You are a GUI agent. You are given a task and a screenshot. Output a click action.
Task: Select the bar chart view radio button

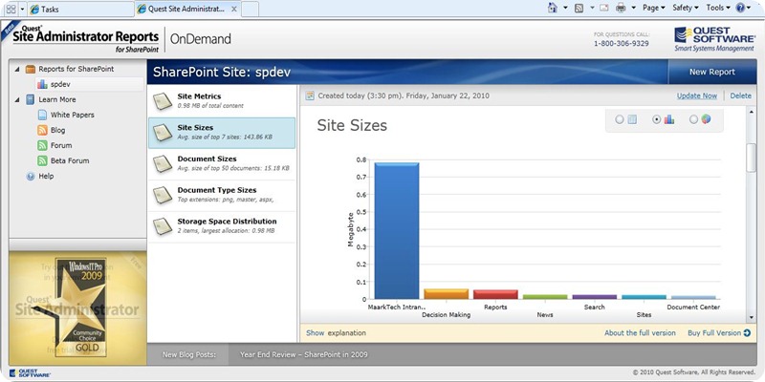click(x=656, y=119)
